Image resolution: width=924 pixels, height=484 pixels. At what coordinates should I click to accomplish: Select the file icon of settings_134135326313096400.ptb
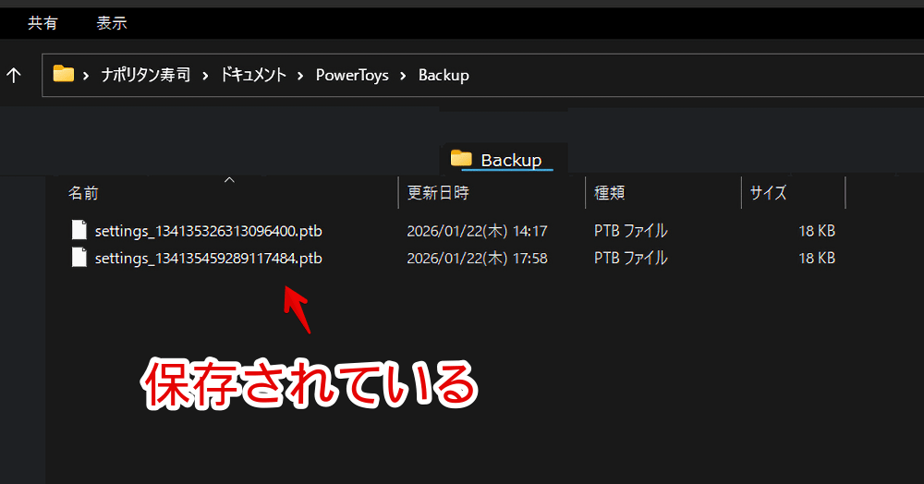coord(79,231)
